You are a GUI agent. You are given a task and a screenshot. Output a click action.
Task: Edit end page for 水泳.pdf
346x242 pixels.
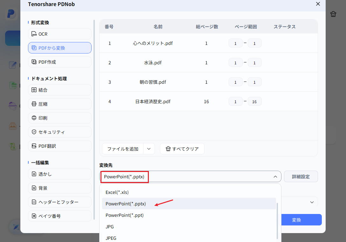[x=254, y=62]
